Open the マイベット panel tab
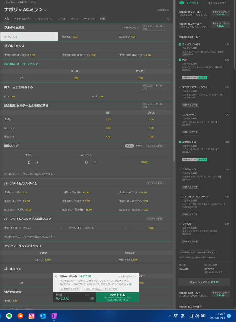This screenshot has height=322, width=236. click(192, 3)
